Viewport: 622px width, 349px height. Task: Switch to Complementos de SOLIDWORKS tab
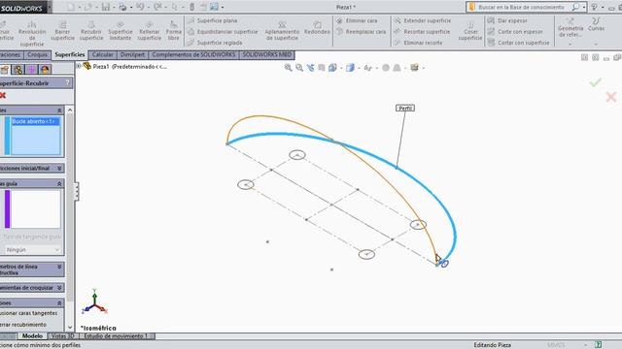(193, 55)
